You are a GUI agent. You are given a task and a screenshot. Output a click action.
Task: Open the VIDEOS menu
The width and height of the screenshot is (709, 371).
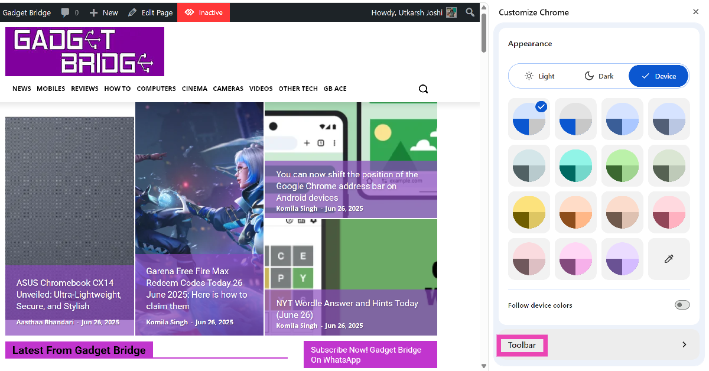[261, 89]
